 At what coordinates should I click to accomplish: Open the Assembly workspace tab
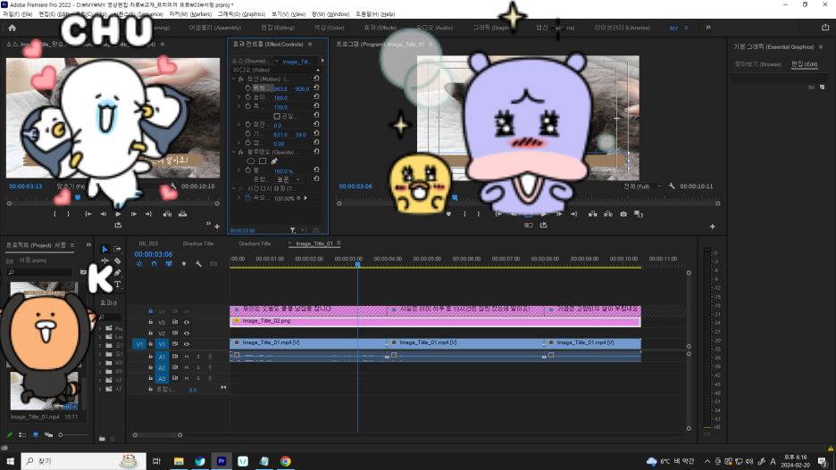[x=215, y=28]
